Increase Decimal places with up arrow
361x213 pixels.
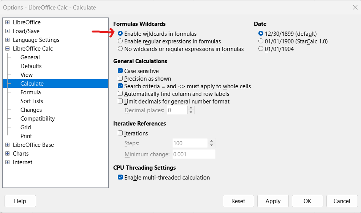(191, 108)
